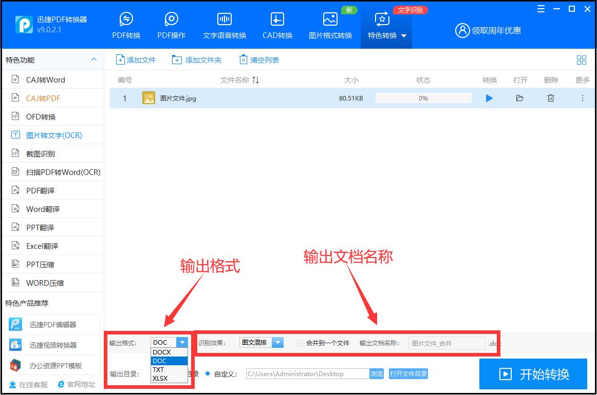This screenshot has height=395, width=597.
Task: Delete 图片文件.jpg using the trash icon
Action: click(551, 98)
